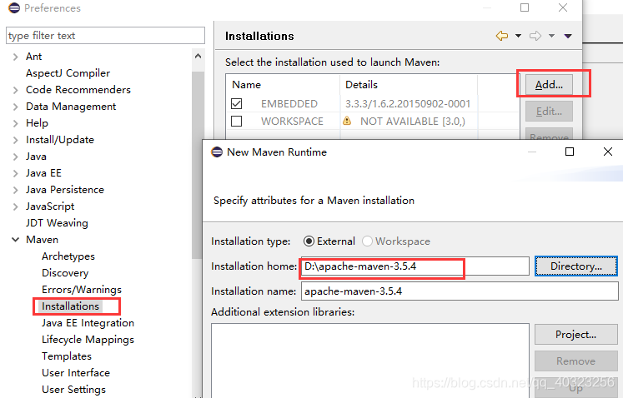Click the warning icon next to NOT AVAILABLE
The height and width of the screenshot is (398, 623).
(347, 121)
